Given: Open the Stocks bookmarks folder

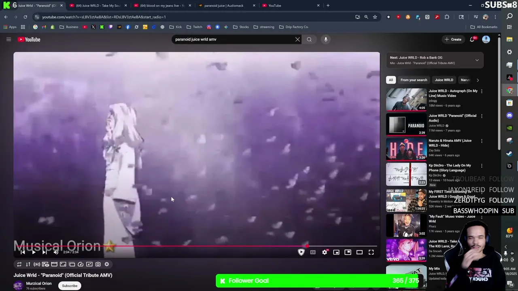Looking at the screenshot, I should click(x=241, y=27).
